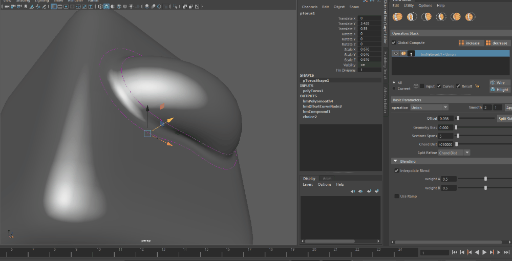
Task: Open the Hard Mesh Edit menu
Action: pyautogui.click(x=395, y=6)
